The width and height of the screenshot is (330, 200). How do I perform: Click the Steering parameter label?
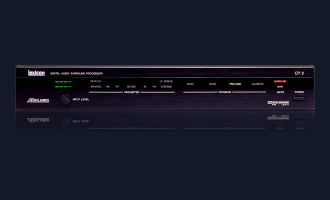[166, 86]
